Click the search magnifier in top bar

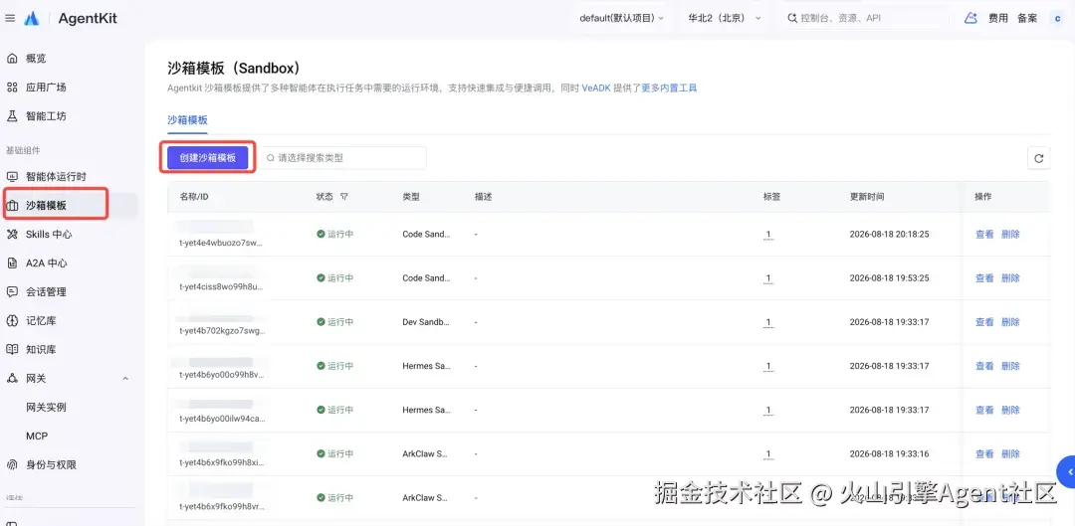click(x=792, y=19)
